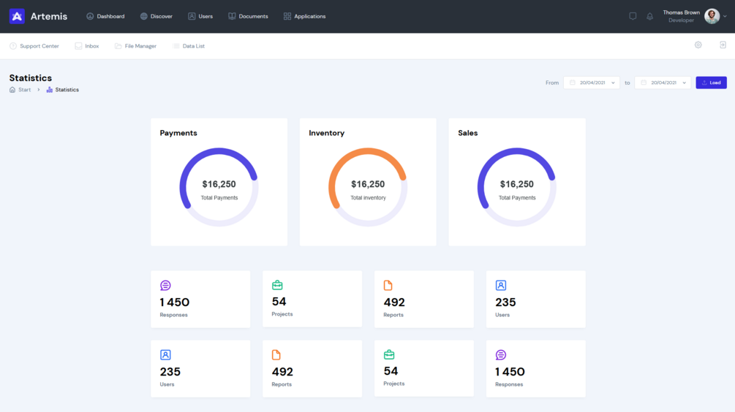Viewport: 735px width, 412px height.
Task: Click the Dashboard gauge icon in the navbar
Action: [90, 16]
